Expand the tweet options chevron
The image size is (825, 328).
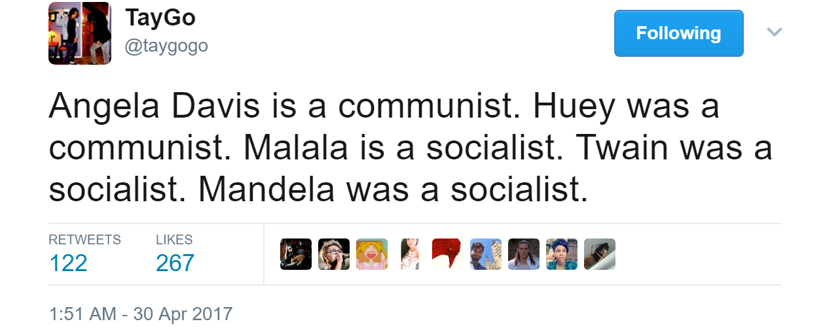(775, 32)
